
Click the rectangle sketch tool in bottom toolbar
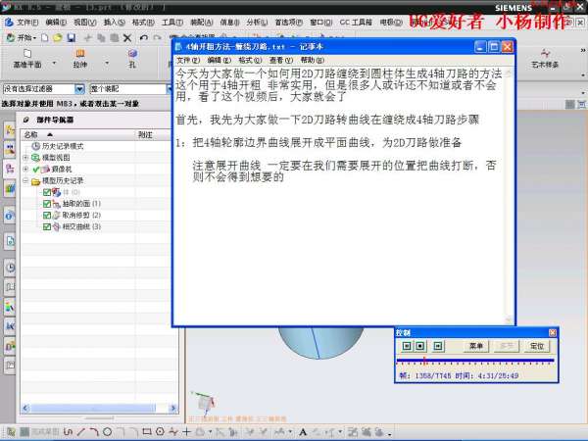click(147, 432)
